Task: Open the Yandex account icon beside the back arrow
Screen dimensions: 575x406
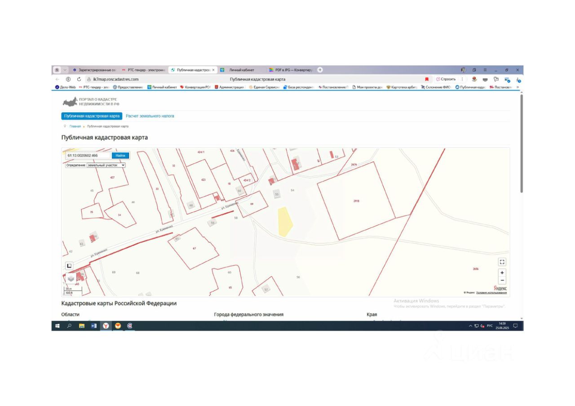Action: pos(68,79)
